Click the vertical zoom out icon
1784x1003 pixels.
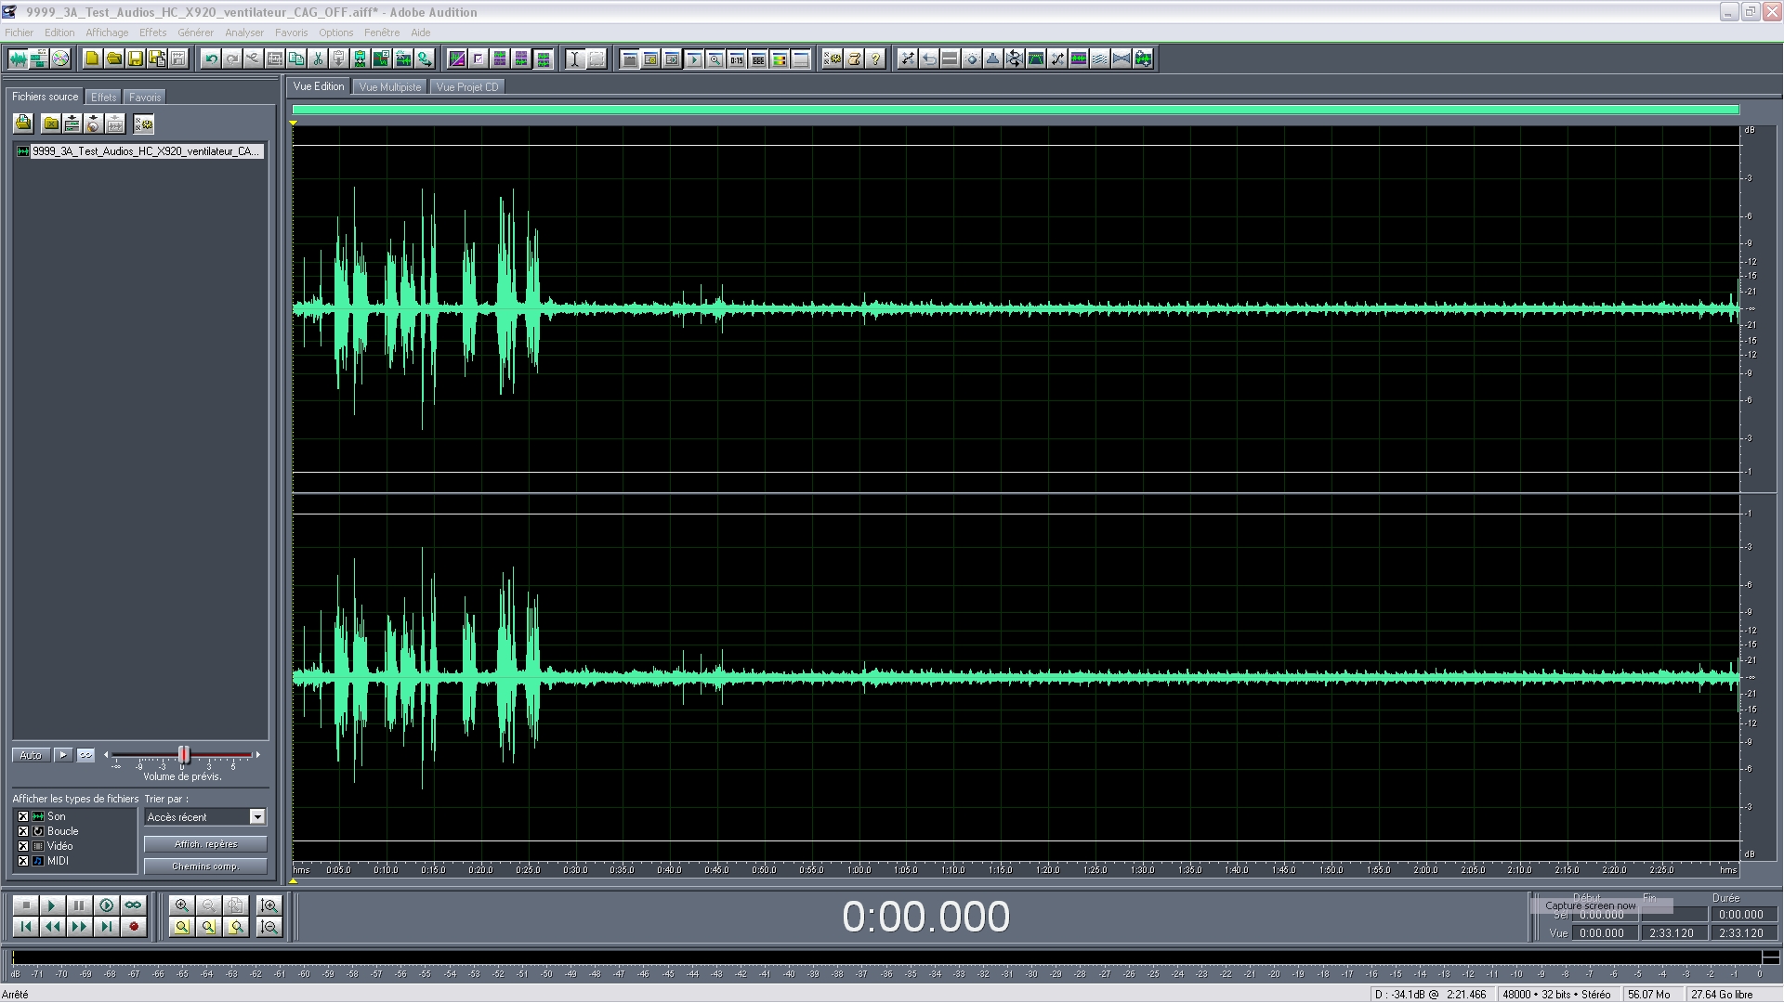point(269,927)
